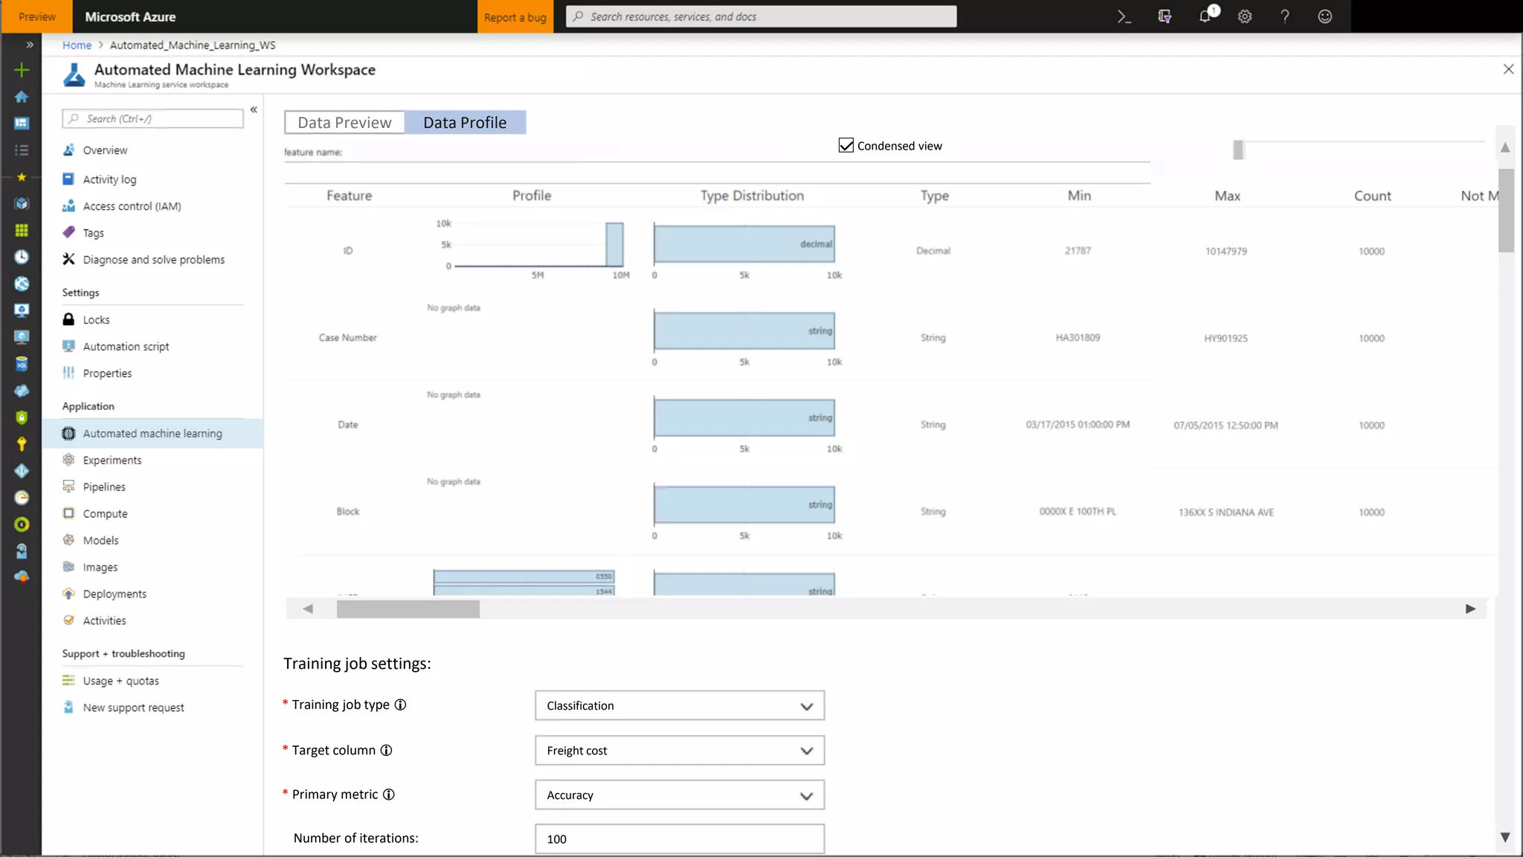Click the Experiments icon
The image size is (1523, 857).
68,460
